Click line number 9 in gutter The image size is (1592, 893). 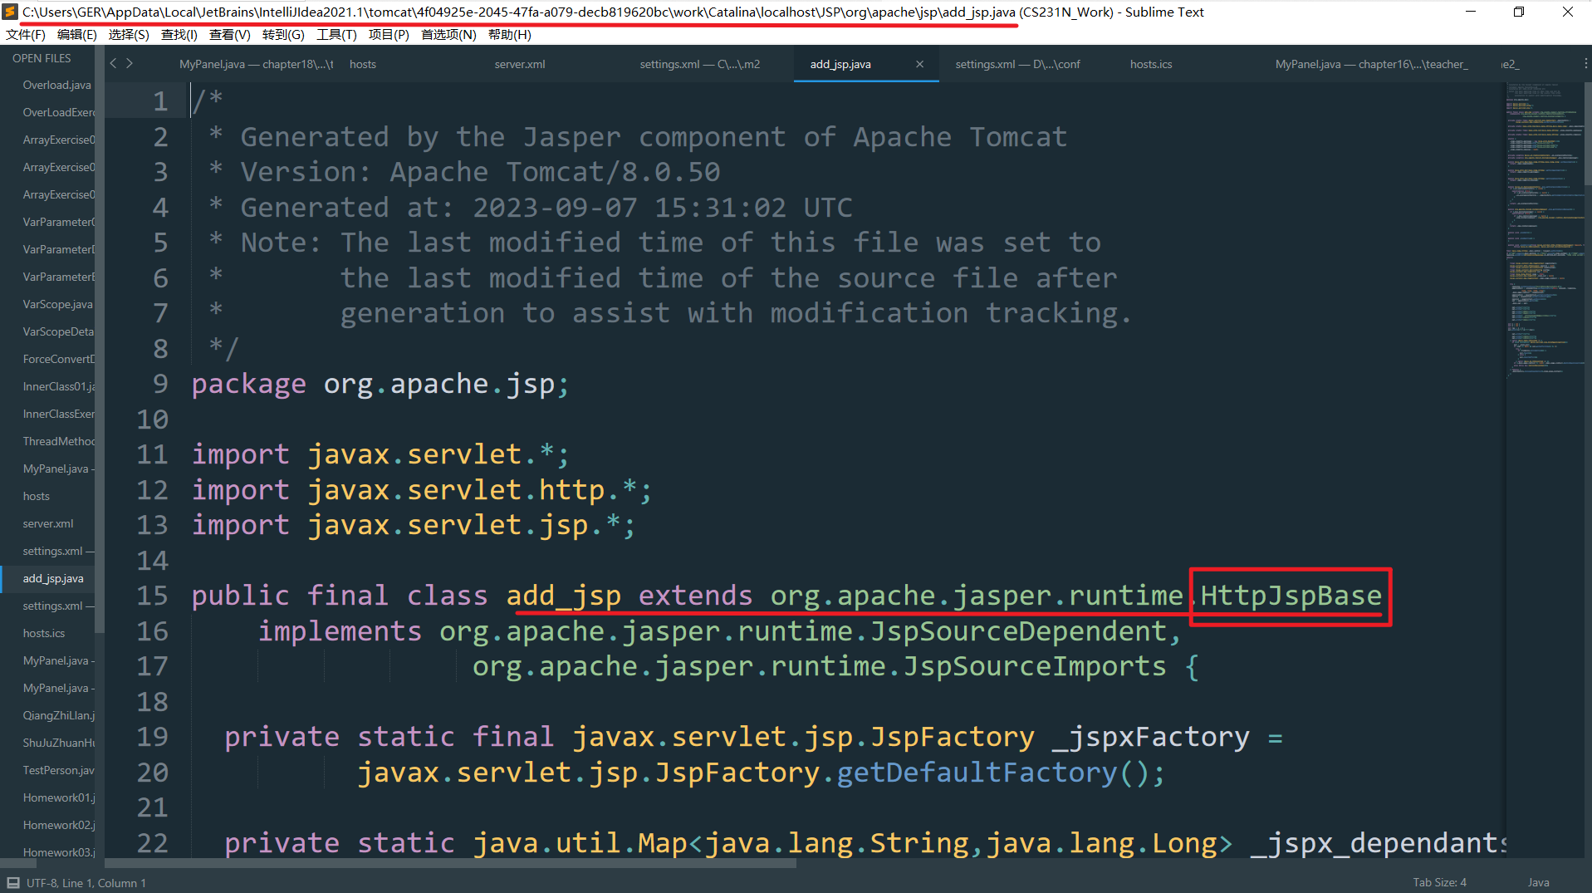[x=160, y=384]
